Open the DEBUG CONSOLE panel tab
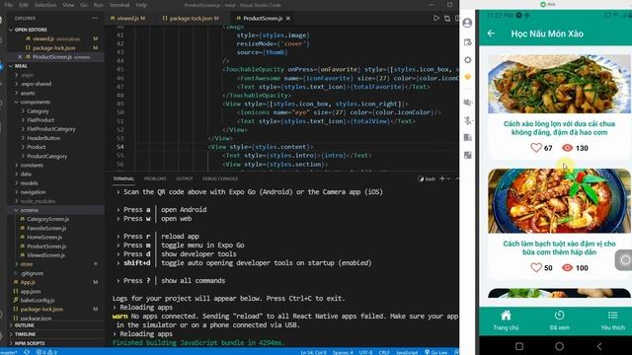 [x=220, y=178]
